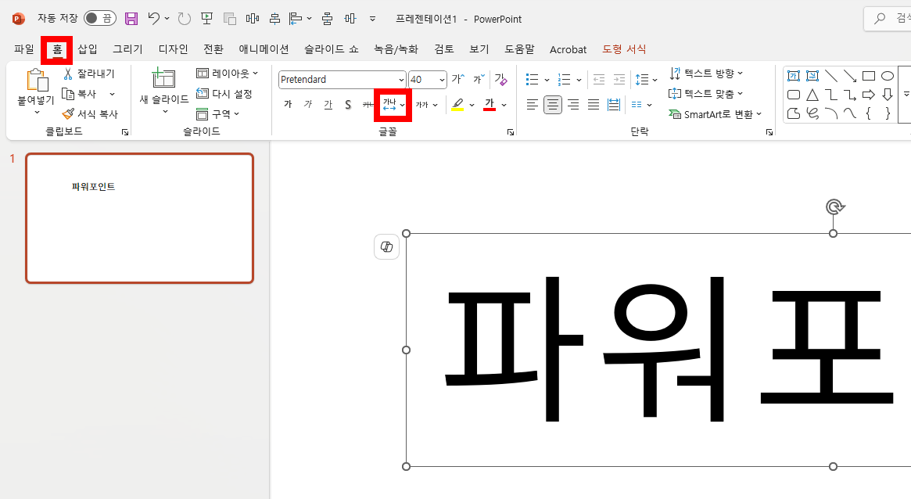Justify text alignment
The image size is (911, 499).
click(594, 105)
